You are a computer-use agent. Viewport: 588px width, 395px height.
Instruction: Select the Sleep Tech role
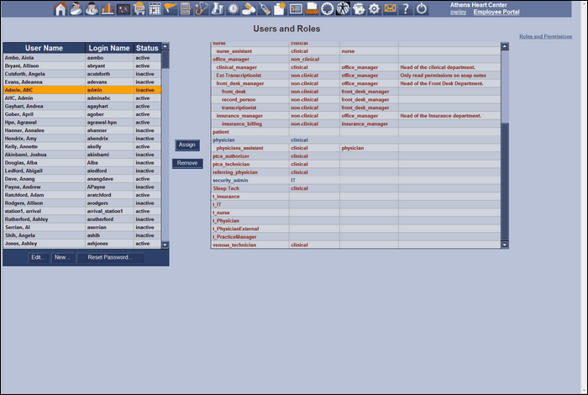tap(355, 188)
